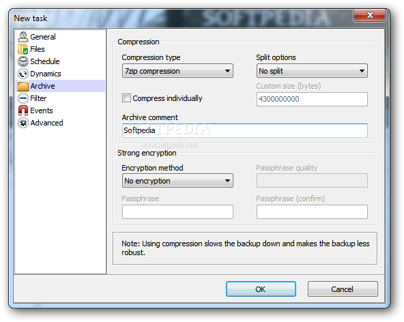404x322 pixels.
Task: Click the Archive comment text field
Action: [245, 130]
